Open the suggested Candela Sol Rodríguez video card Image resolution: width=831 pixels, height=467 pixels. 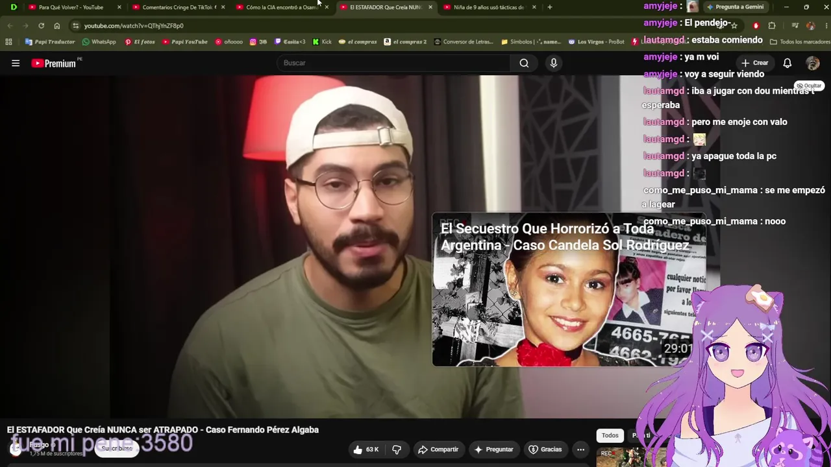(569, 289)
